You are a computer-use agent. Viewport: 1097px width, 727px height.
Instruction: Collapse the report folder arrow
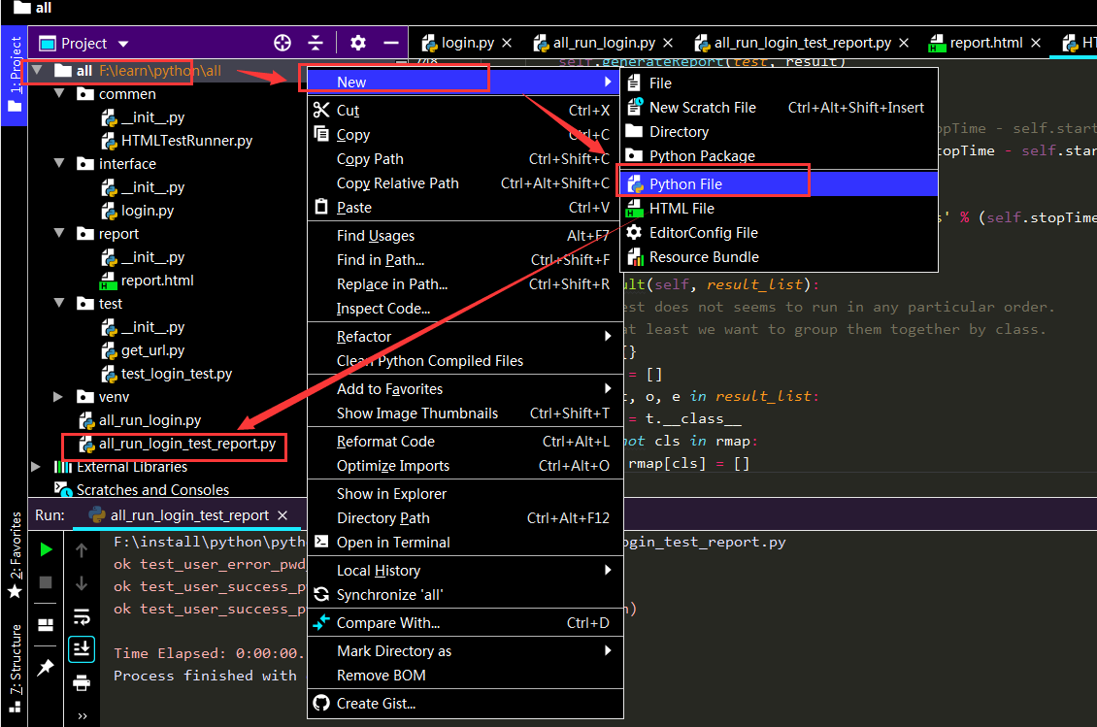tap(59, 233)
